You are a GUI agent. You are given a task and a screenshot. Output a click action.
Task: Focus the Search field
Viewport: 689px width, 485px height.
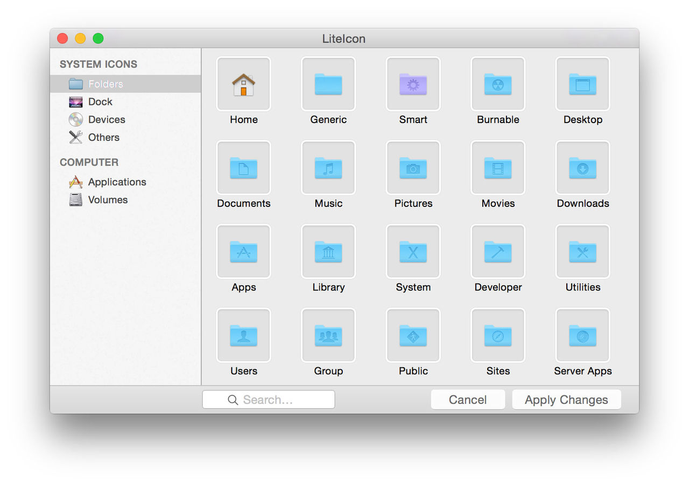[x=269, y=400]
